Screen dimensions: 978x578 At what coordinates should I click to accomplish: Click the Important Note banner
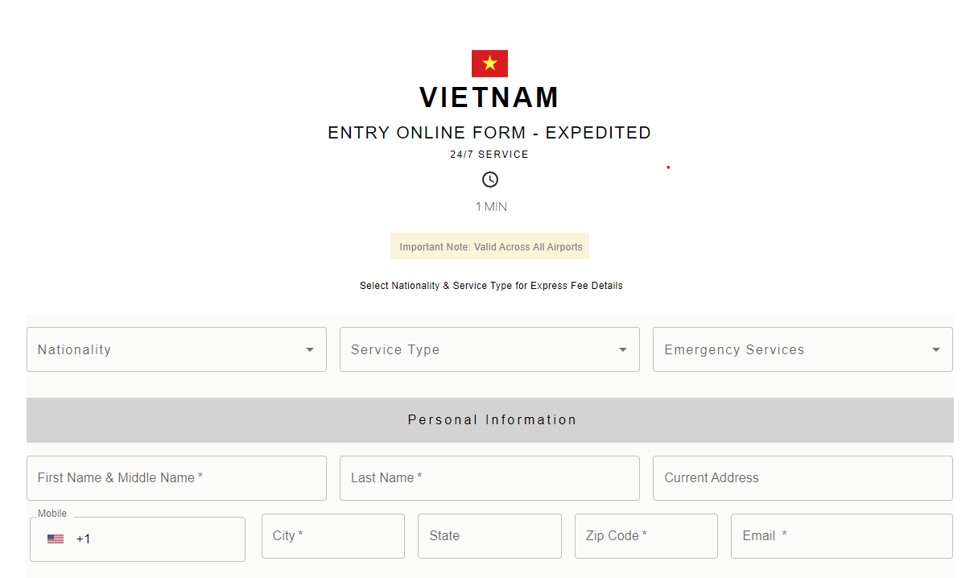(x=490, y=247)
